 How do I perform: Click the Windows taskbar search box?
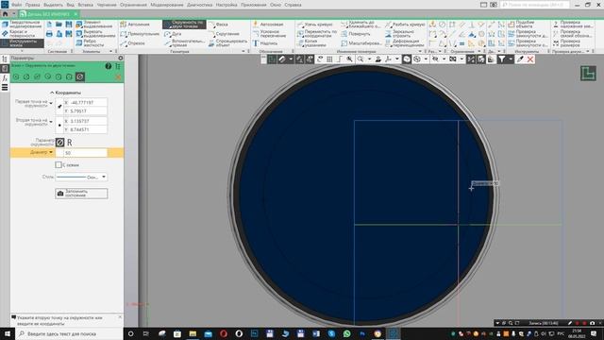69,333
